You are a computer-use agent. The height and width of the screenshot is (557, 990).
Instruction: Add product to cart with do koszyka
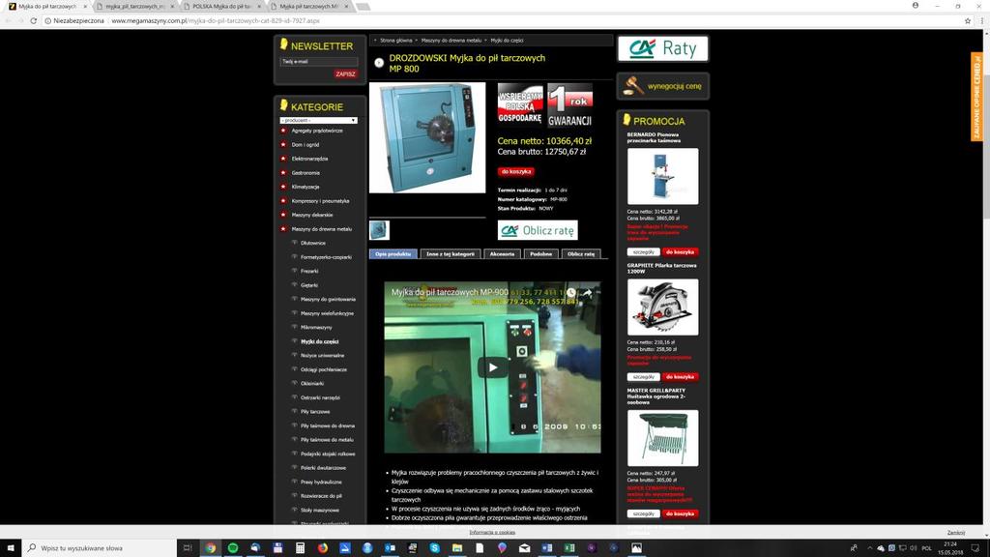pos(516,171)
